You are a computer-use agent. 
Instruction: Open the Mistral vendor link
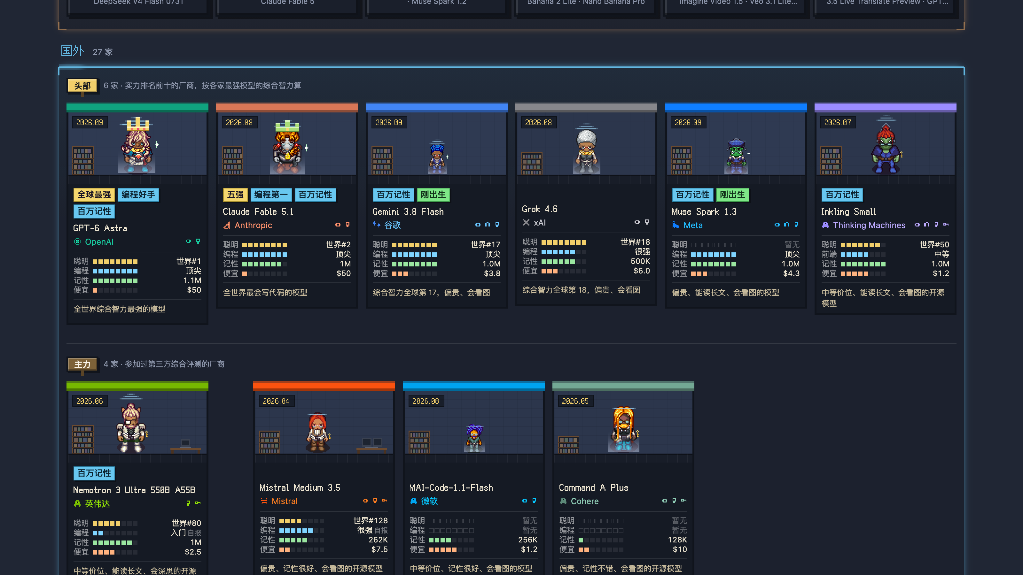click(x=284, y=501)
